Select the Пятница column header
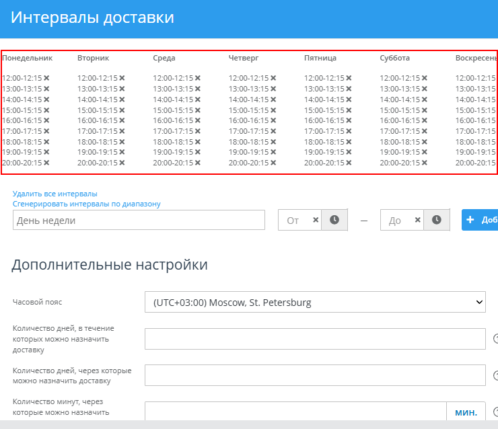498x429 pixels. 320,58
